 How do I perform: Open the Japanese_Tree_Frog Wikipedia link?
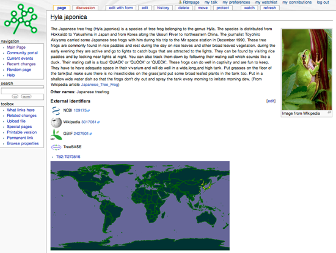coord(100,85)
